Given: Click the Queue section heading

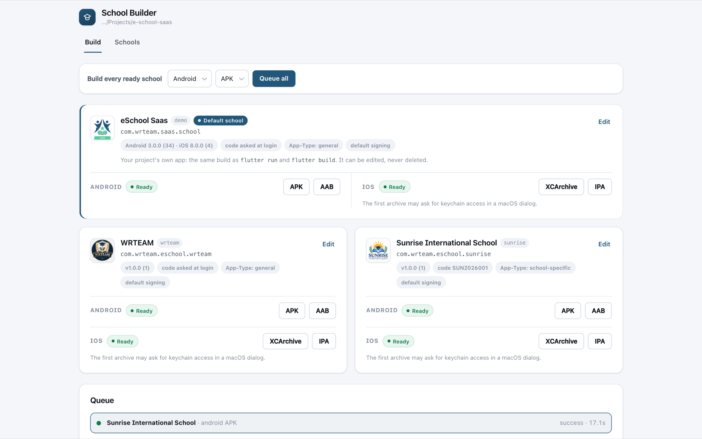Looking at the screenshot, I should 102,400.
